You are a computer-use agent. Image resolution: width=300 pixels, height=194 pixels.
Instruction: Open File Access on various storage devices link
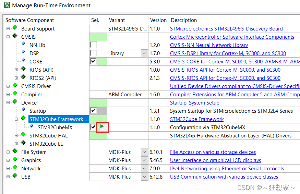(x=213, y=152)
